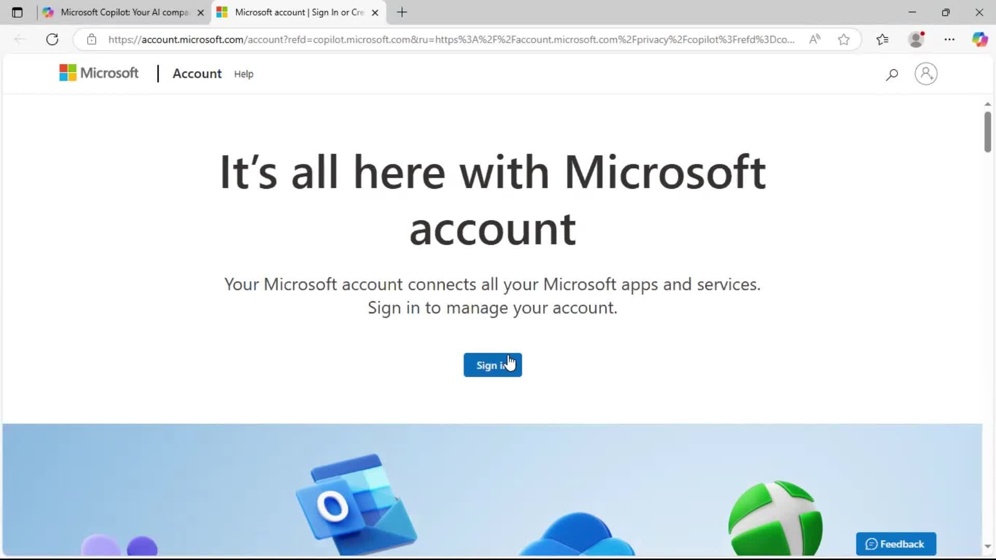Close the Microsoft account tab
Viewport: 996px width, 560px height.
coord(375,12)
